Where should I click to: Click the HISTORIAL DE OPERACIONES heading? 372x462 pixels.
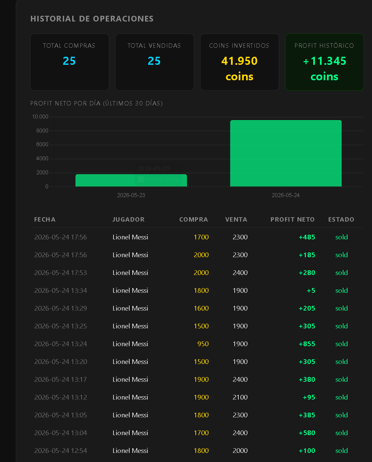pyautogui.click(x=92, y=19)
